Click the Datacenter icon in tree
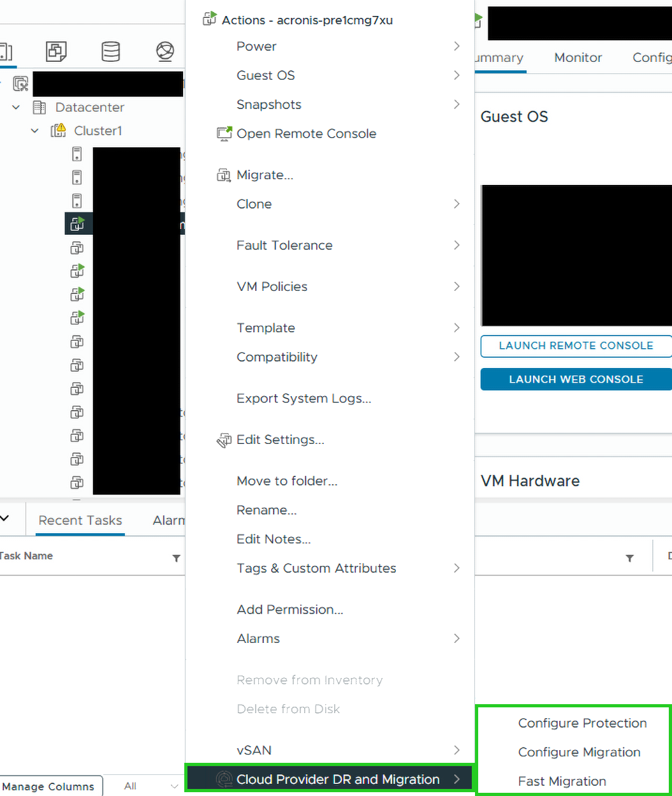672x796 pixels. (40, 107)
